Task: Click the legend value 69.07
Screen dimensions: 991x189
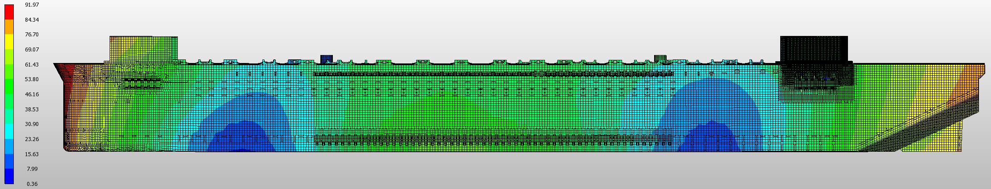Action: pyautogui.click(x=32, y=50)
